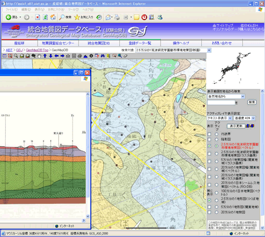Pan the map west with blue left arrow
Screen dimensions: 265x237
[x=57, y=56]
